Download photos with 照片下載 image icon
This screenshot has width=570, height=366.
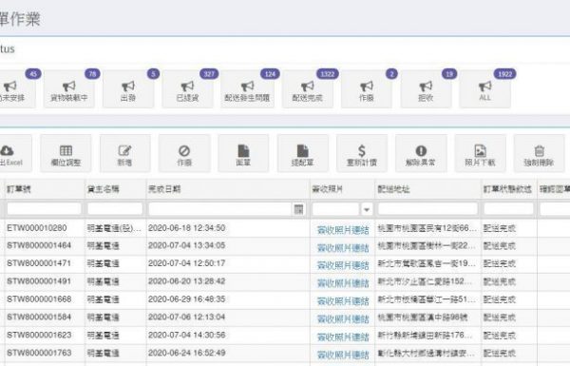click(x=480, y=153)
